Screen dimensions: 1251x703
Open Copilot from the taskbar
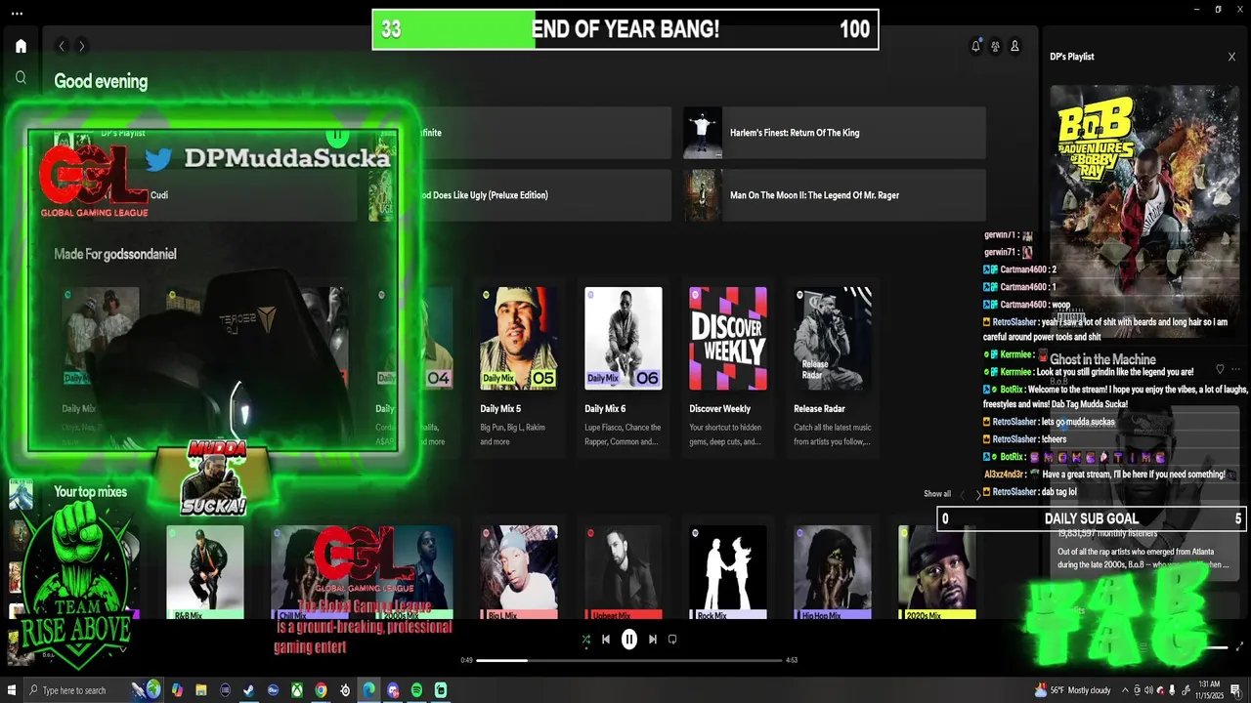179,690
